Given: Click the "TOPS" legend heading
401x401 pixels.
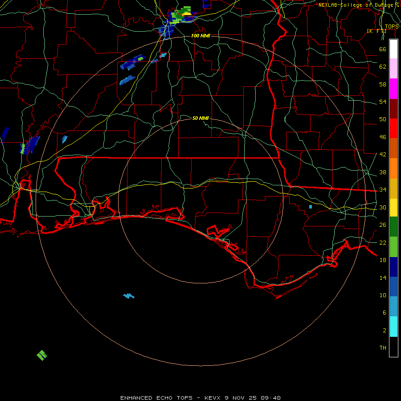Looking at the screenshot, I should 392,27.
